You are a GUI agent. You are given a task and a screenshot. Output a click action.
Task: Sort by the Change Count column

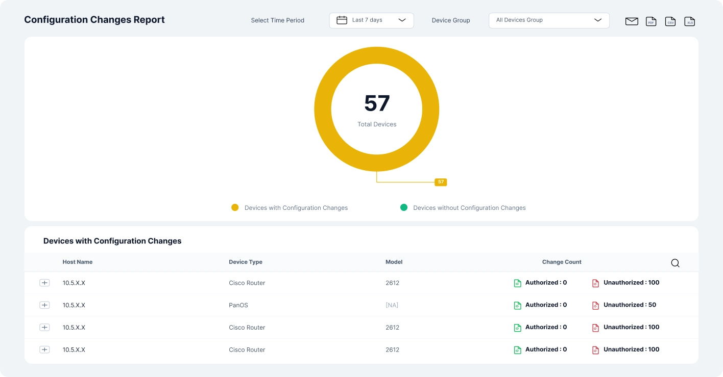pyautogui.click(x=562, y=262)
